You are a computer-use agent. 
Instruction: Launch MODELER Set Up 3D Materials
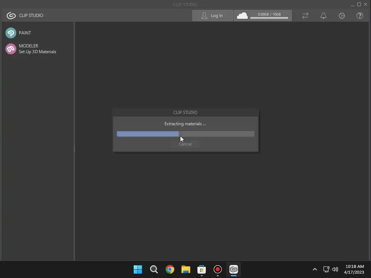tap(31, 49)
